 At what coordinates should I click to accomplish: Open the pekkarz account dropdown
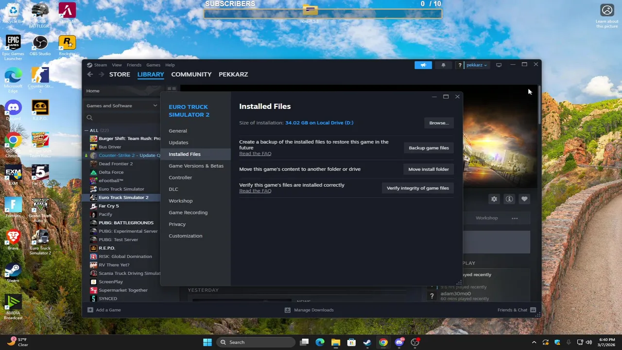pyautogui.click(x=477, y=65)
